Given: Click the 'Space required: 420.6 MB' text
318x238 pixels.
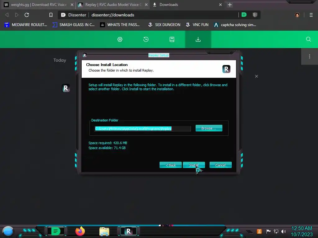Looking at the screenshot, I should (108, 143).
